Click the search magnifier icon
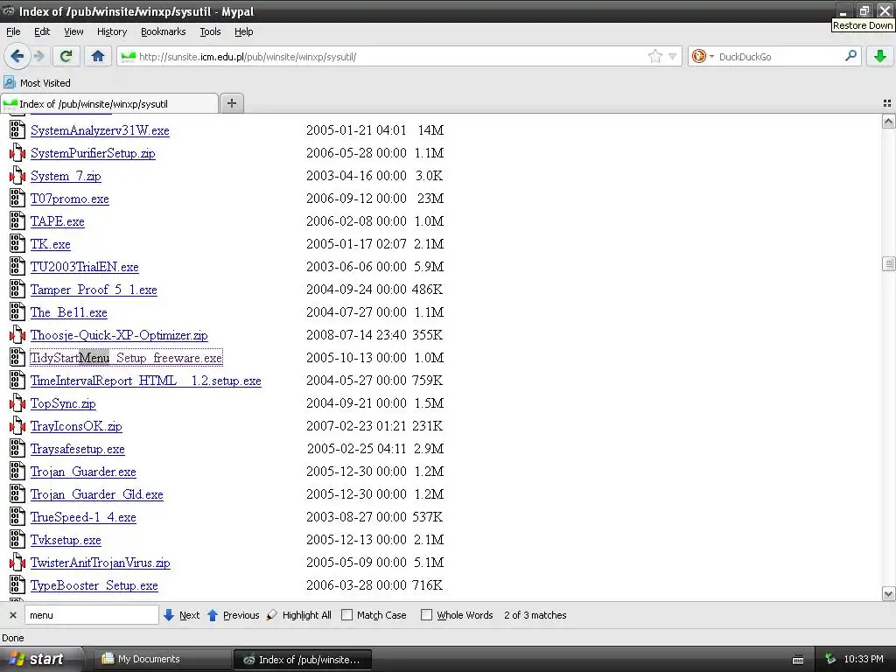The height and width of the screenshot is (672, 896). click(x=850, y=56)
